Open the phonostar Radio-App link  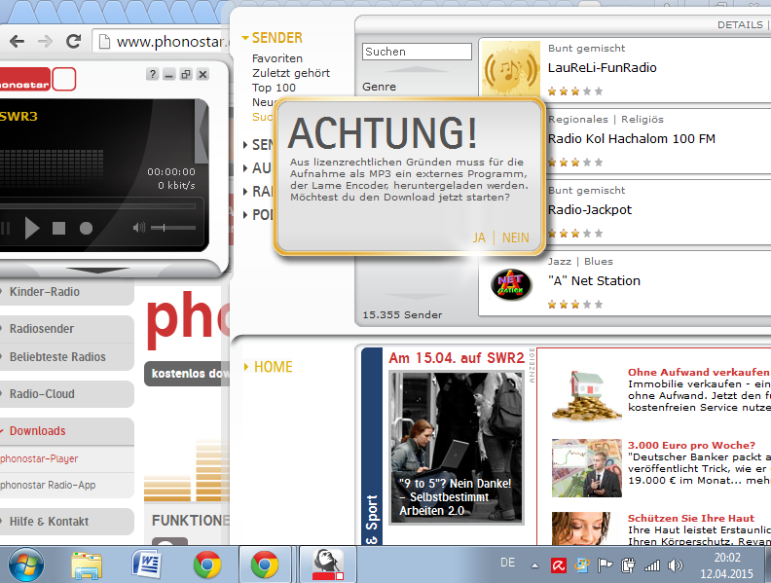click(49, 485)
